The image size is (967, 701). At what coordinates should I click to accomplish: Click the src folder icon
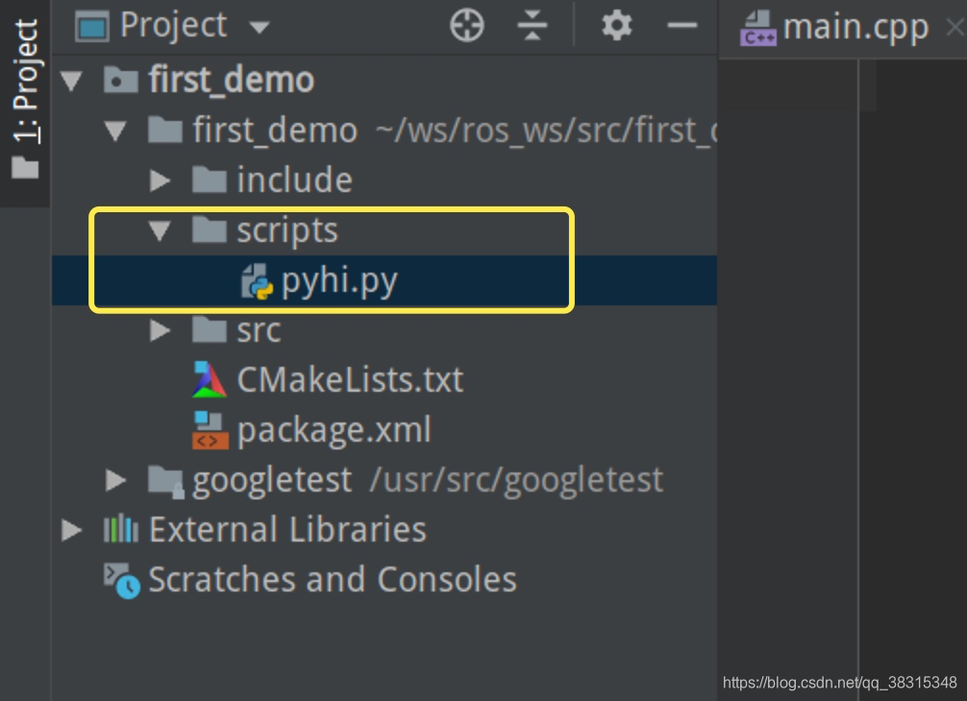210,330
